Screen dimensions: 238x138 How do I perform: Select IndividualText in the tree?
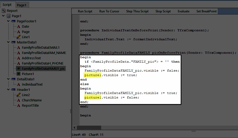32,85
